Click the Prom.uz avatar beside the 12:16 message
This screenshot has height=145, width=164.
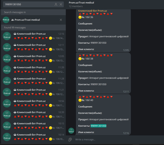pos(71,131)
